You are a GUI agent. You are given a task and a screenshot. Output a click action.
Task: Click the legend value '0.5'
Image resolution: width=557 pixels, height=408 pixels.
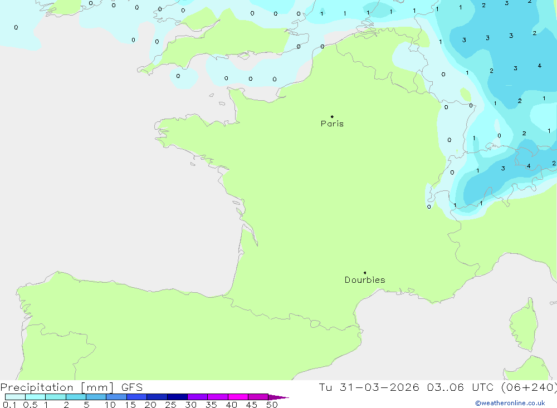30,405
